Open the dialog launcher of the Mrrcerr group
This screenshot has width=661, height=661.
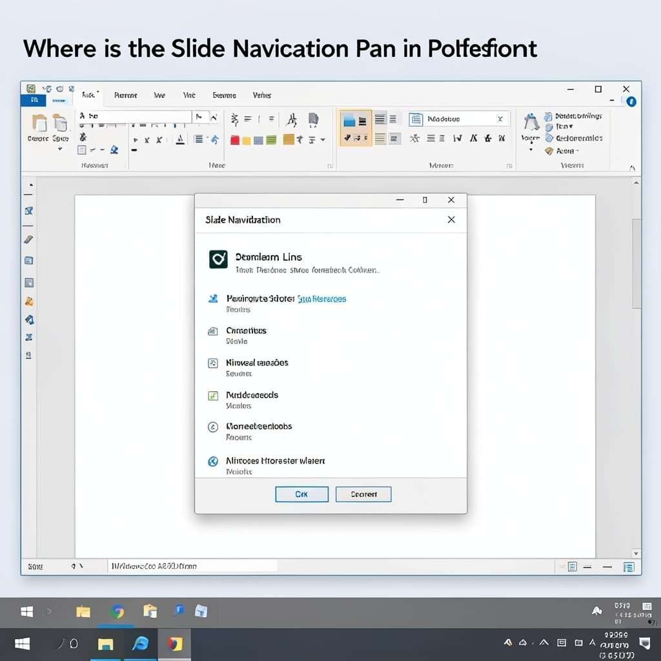509,166
